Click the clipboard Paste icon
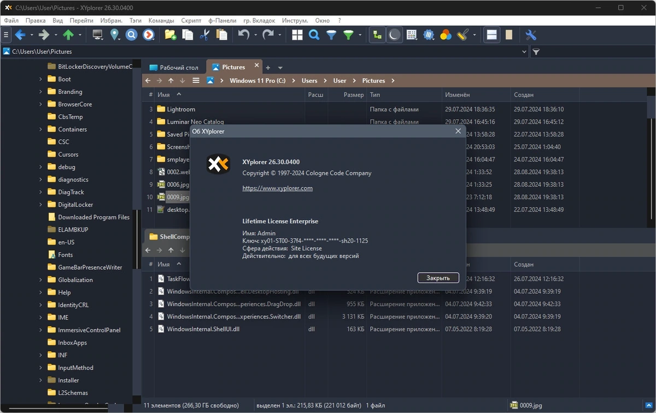 pos(221,35)
